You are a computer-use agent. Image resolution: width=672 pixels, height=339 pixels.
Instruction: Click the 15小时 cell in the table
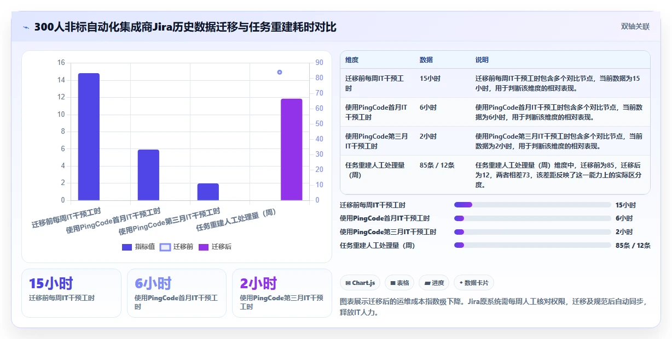coord(430,79)
